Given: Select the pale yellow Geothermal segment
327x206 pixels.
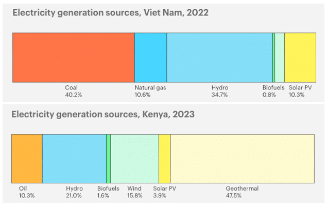Looking at the screenshot, I should coord(242,158).
